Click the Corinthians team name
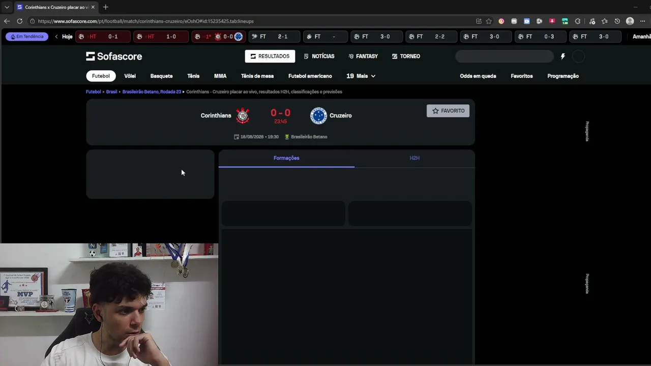Viewport: 651px width, 366px height. (x=216, y=115)
